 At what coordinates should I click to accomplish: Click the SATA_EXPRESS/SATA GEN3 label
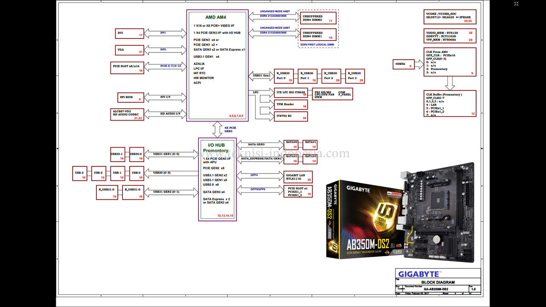[x=261, y=159]
